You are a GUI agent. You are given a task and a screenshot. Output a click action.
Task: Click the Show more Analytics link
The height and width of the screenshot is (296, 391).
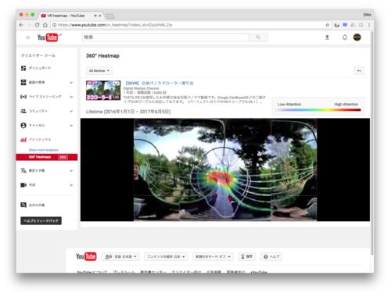click(44, 150)
